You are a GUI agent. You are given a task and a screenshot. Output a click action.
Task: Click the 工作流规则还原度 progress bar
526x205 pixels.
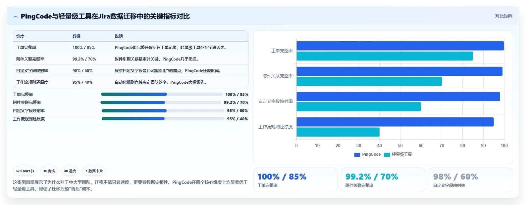pos(163,119)
